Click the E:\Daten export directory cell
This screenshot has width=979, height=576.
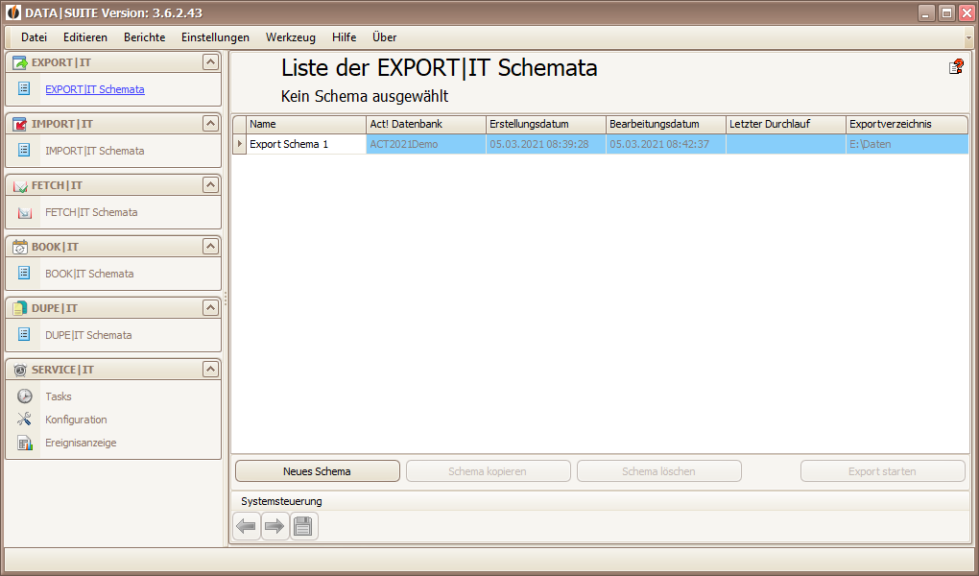pyautogui.click(x=907, y=144)
